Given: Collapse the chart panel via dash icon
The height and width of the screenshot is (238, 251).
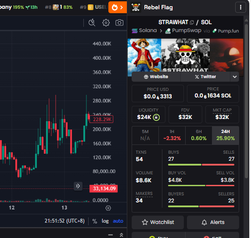Looking at the screenshot, I should (111, 235).
